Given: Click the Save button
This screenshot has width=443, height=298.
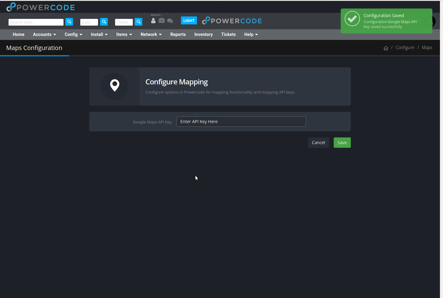Looking at the screenshot, I should coord(342,143).
